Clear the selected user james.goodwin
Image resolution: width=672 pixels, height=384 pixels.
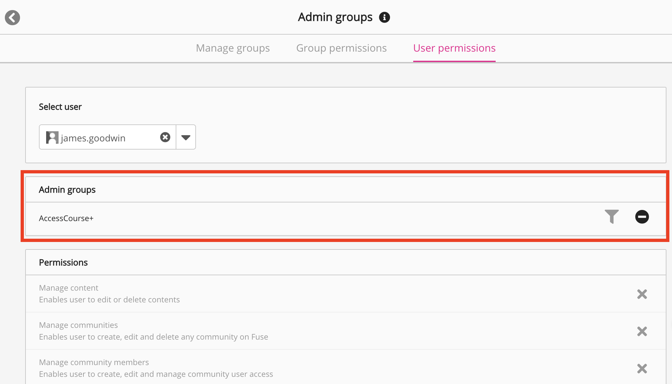pos(165,137)
